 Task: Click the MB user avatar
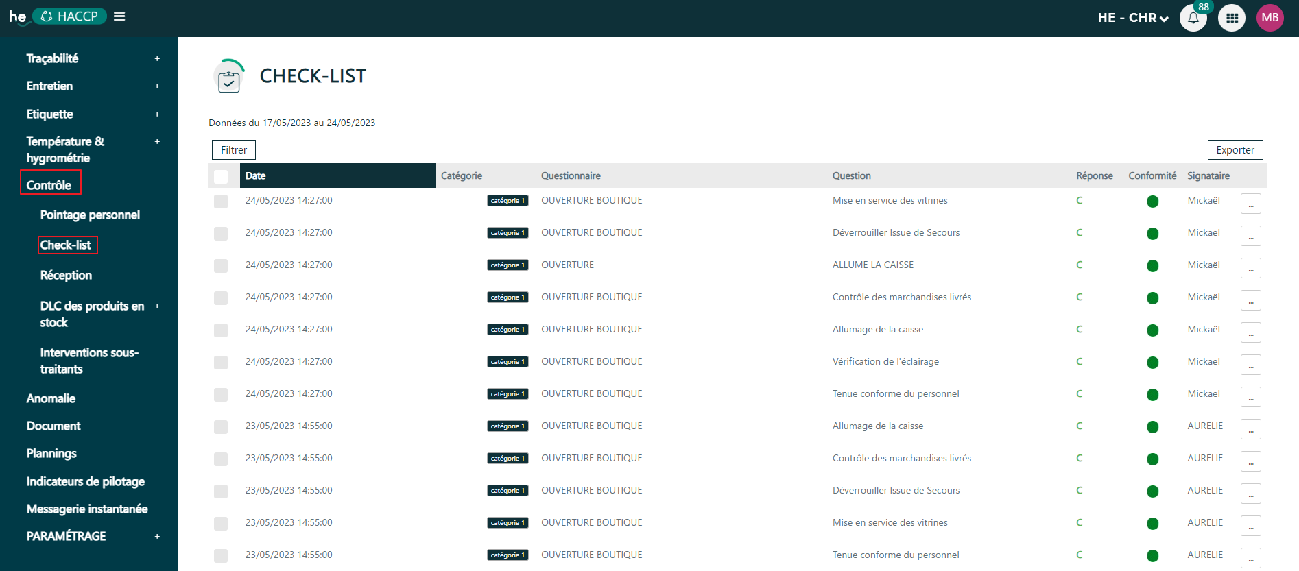click(x=1270, y=18)
